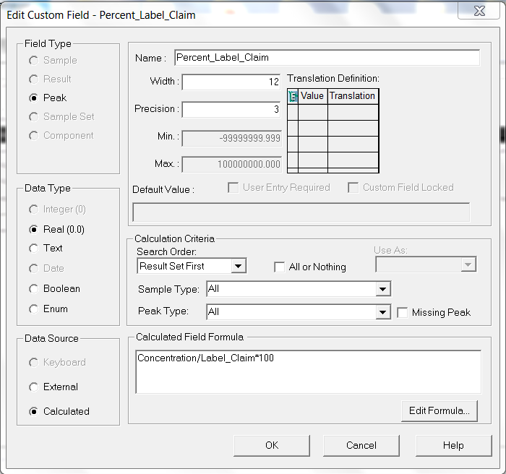Screen dimensions: 506x474
Task: Click in the Name text field
Action: pyautogui.click(x=327, y=58)
